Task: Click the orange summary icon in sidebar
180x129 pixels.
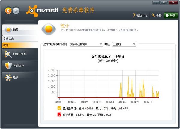Action: pos(8,30)
